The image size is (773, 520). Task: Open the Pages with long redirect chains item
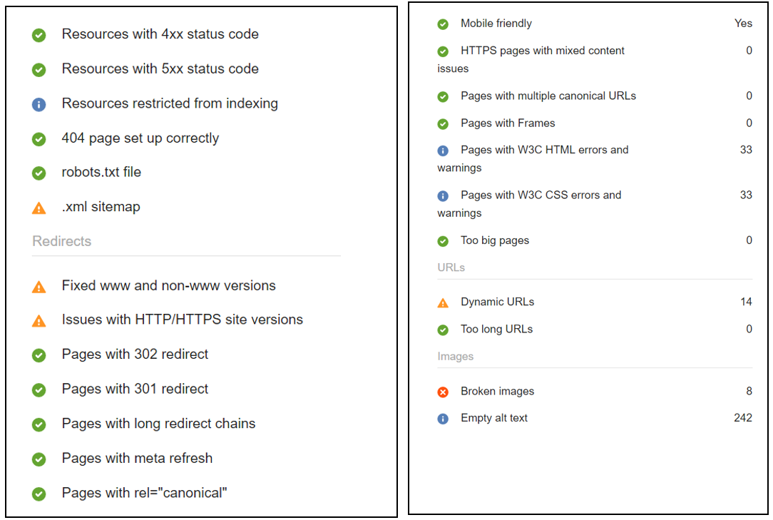pyautogui.click(x=158, y=424)
